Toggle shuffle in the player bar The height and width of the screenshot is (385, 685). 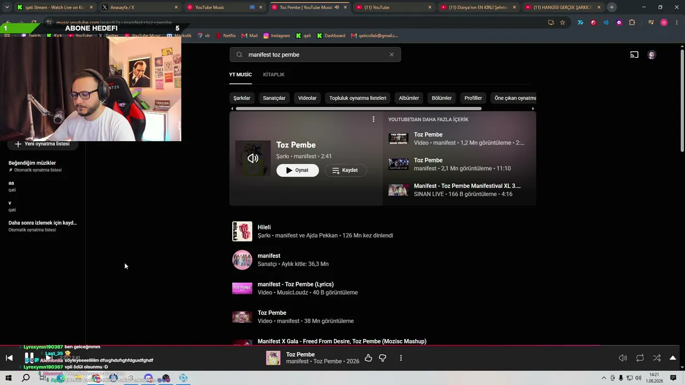click(x=657, y=358)
